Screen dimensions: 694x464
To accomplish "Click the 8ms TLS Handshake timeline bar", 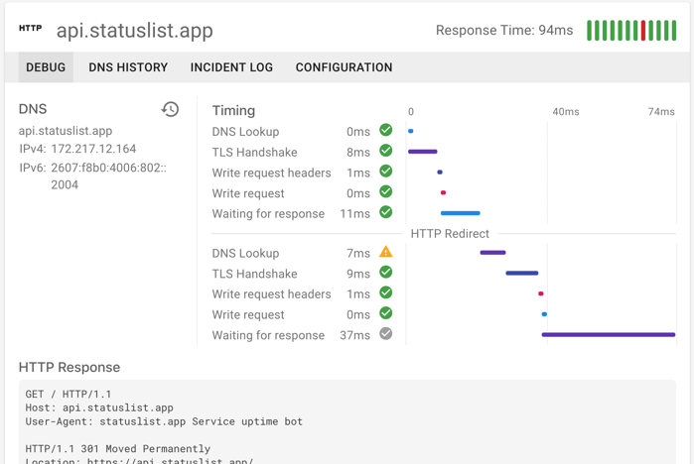I will 423,152.
